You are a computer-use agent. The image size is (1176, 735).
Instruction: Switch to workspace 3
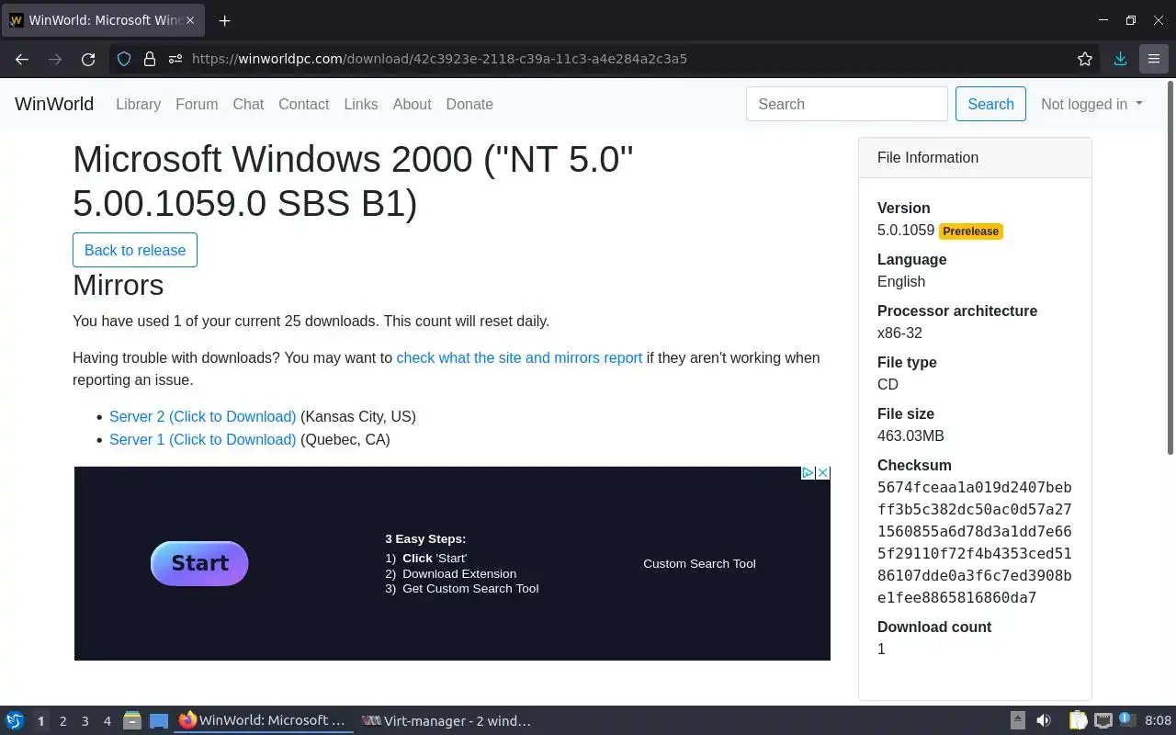click(x=85, y=721)
